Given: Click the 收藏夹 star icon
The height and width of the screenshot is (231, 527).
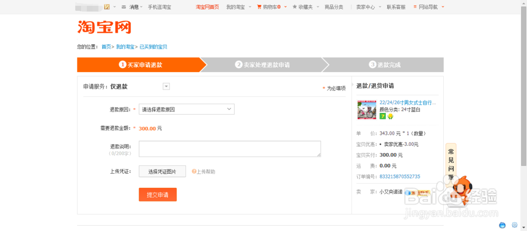Looking at the screenshot, I should (295, 7).
